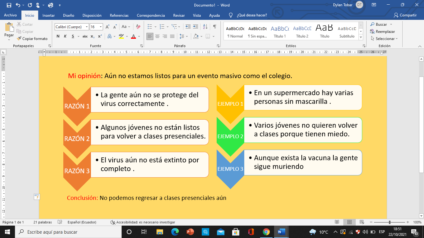Apply subscript formatting
Screen dimensions: 424x238
(x=92, y=36)
